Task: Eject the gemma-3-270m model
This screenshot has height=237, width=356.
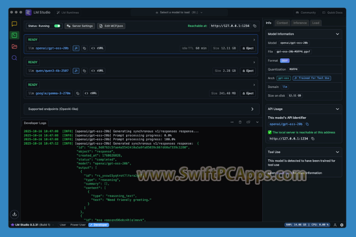Action: click(248, 93)
